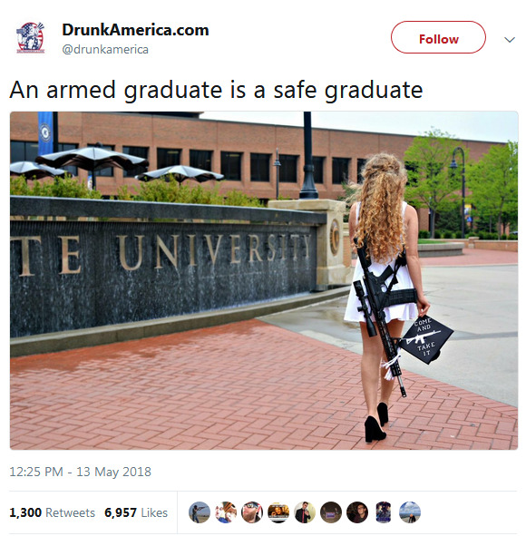Open the 12:25 PM - 13 May 2018 timestamp
Screen dimensions: 526x536
[x=80, y=472]
